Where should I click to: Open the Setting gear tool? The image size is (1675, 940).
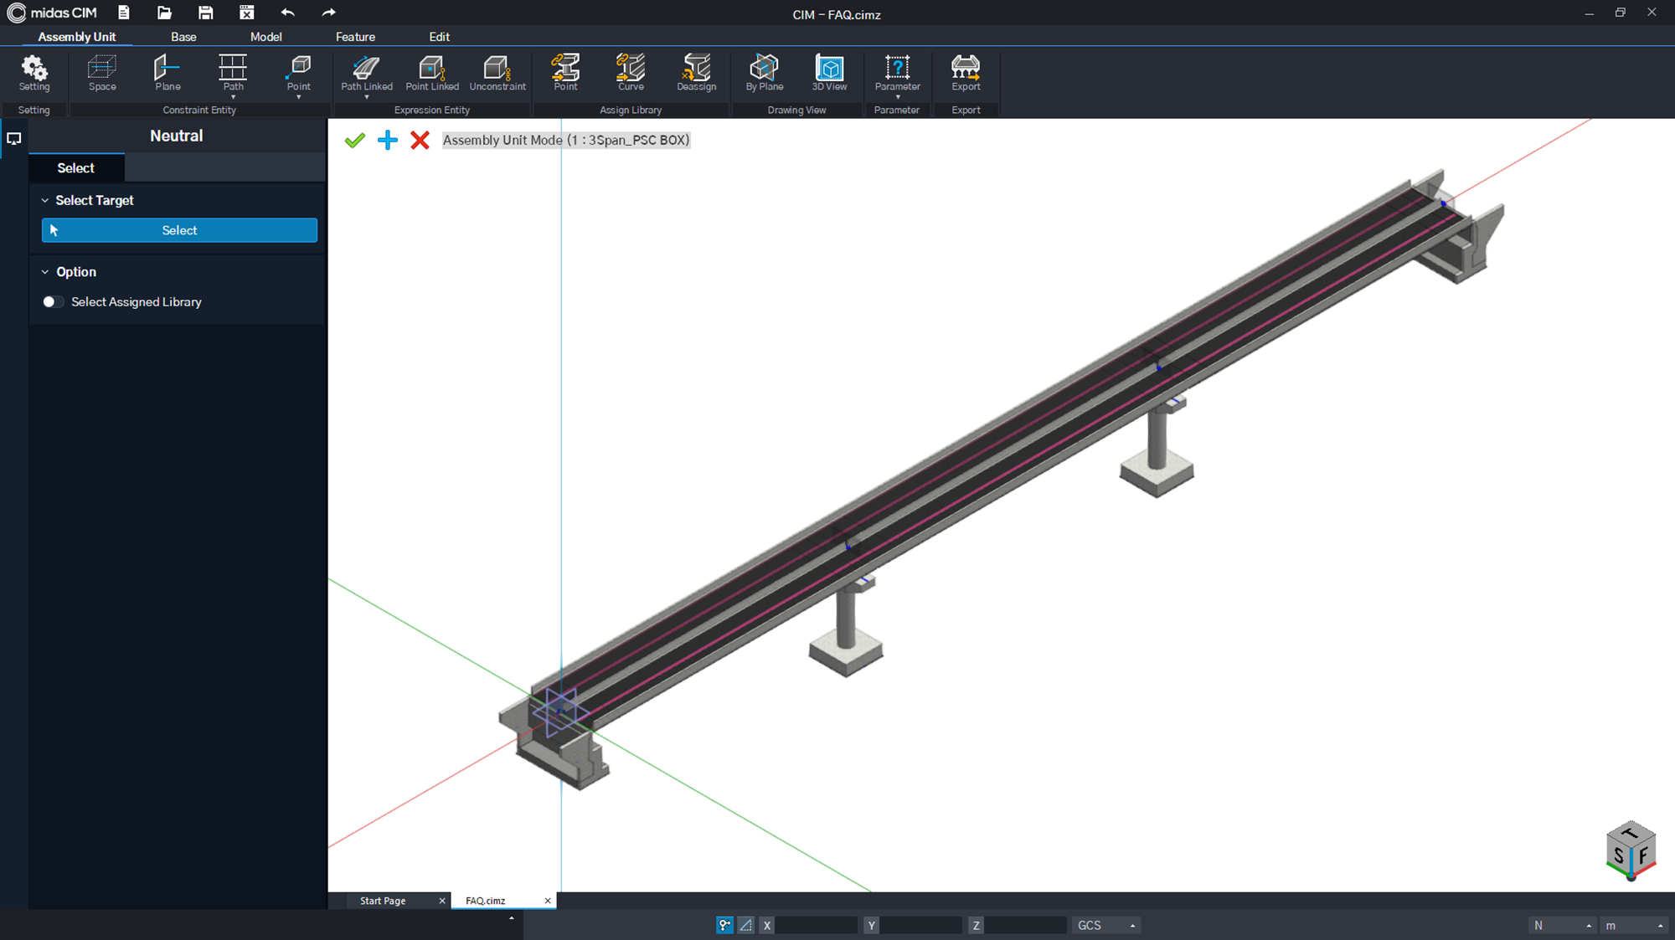[34, 73]
